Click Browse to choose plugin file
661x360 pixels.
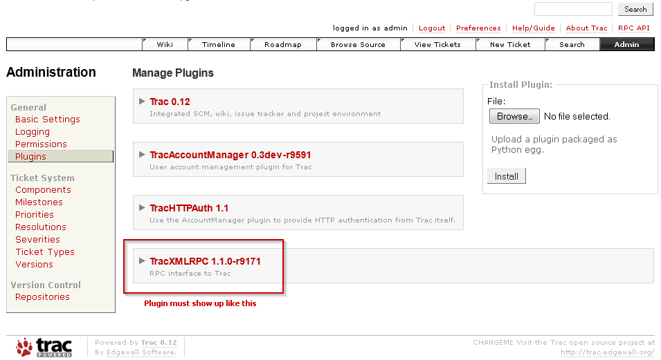(514, 116)
